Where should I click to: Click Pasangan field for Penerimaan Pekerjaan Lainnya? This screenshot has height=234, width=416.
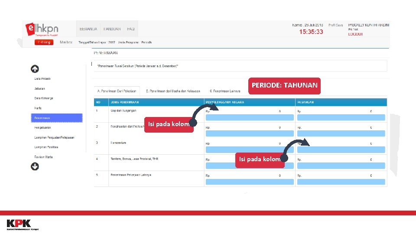(x=341, y=182)
